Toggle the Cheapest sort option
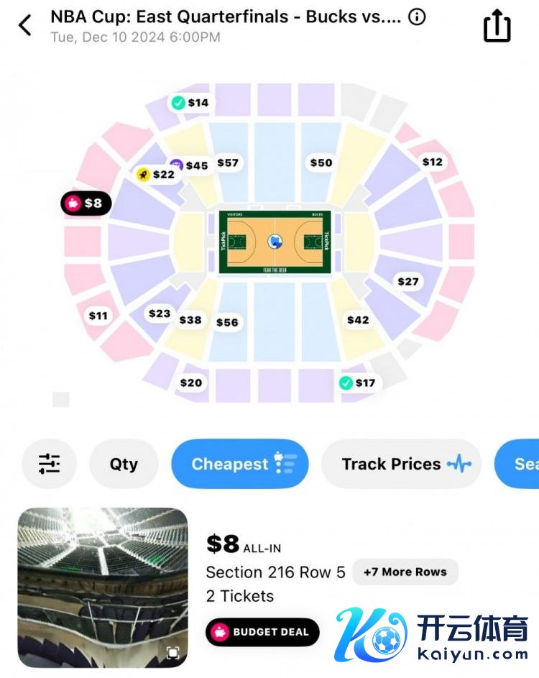 tap(239, 464)
